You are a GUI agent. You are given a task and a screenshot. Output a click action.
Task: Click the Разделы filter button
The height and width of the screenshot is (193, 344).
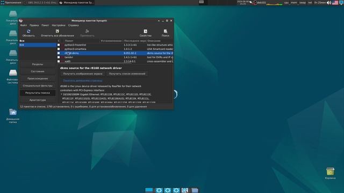(x=38, y=64)
